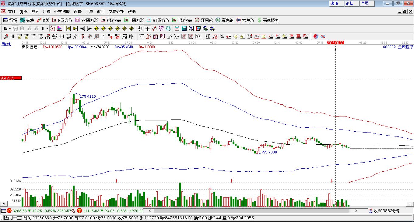This screenshot has height=222, width=414.
Task: Select the hand pan tool
Action: click(x=140, y=29)
